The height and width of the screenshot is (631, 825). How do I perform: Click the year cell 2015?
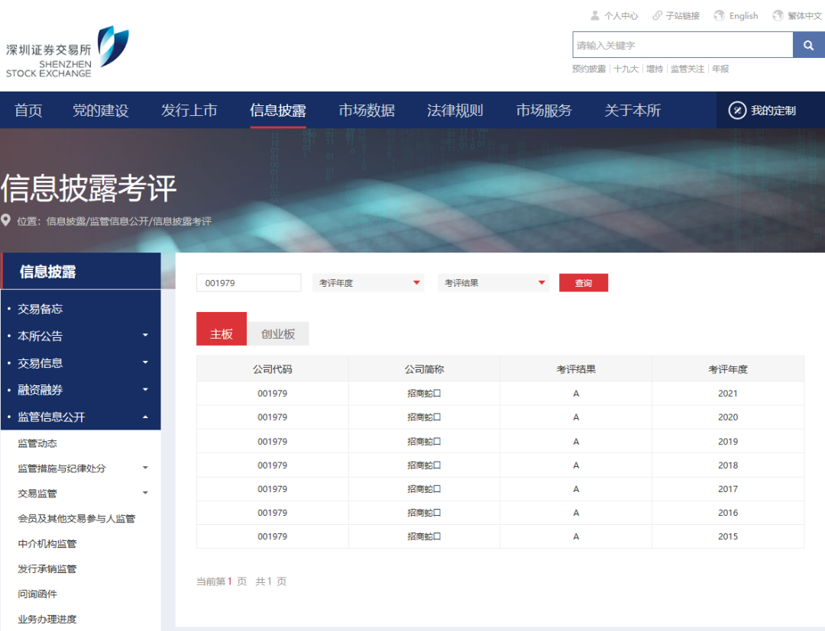click(x=728, y=536)
